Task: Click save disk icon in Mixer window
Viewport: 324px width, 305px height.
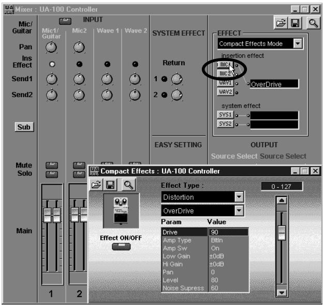Action: click(295, 23)
